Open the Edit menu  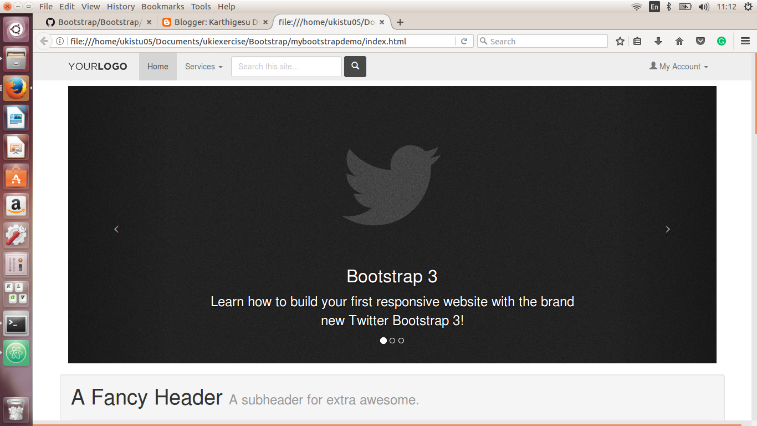(67, 7)
